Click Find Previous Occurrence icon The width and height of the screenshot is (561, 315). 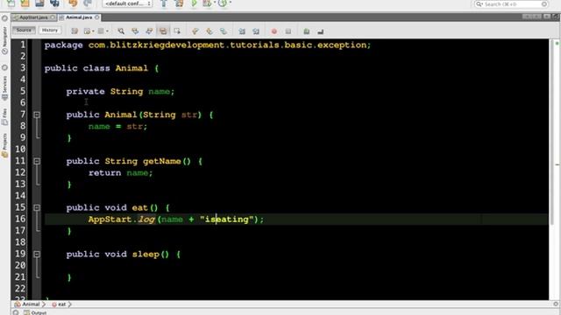[x=135, y=31]
